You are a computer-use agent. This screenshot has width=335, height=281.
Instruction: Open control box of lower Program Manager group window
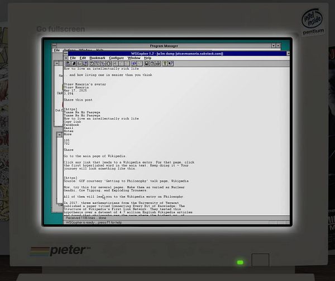[59, 135]
